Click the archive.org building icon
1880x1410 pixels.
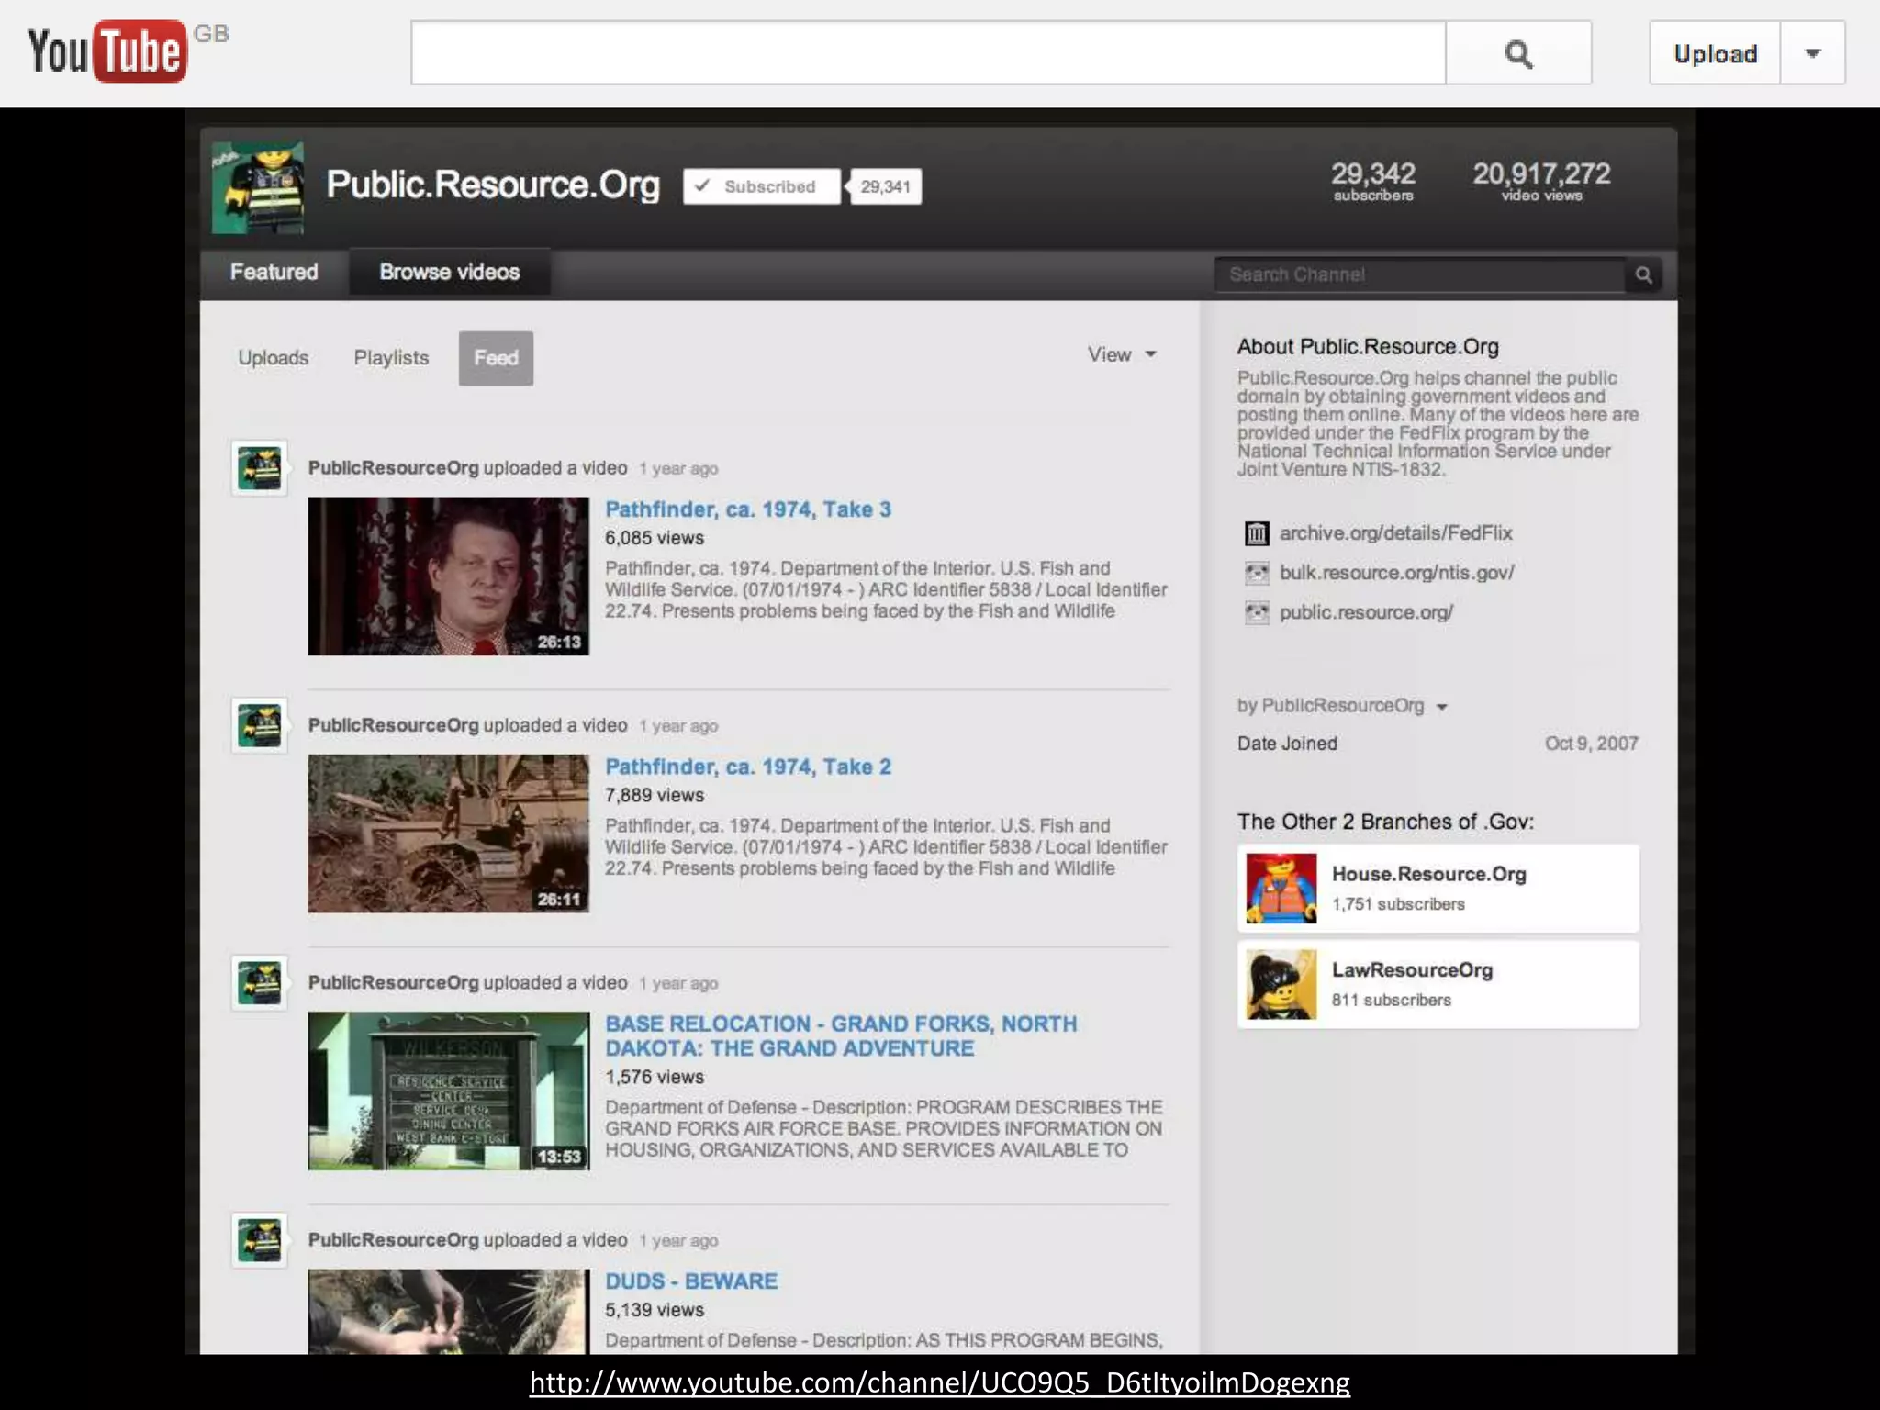pyautogui.click(x=1256, y=533)
